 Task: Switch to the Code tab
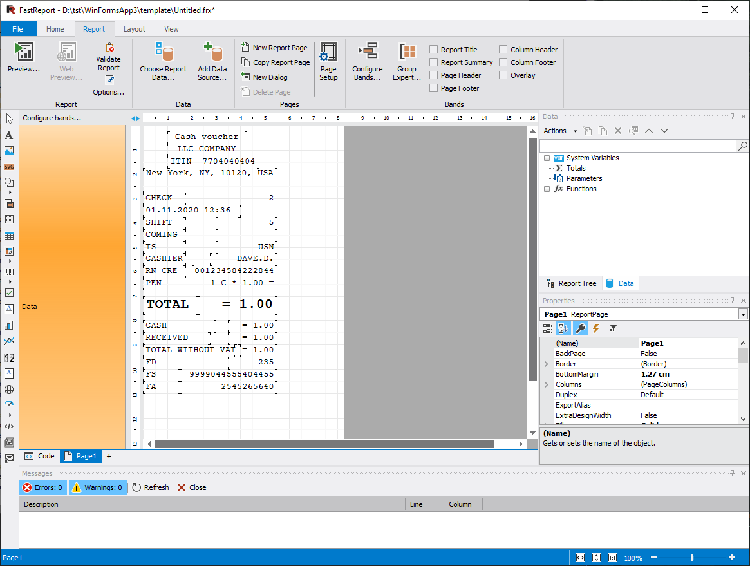pyautogui.click(x=40, y=456)
